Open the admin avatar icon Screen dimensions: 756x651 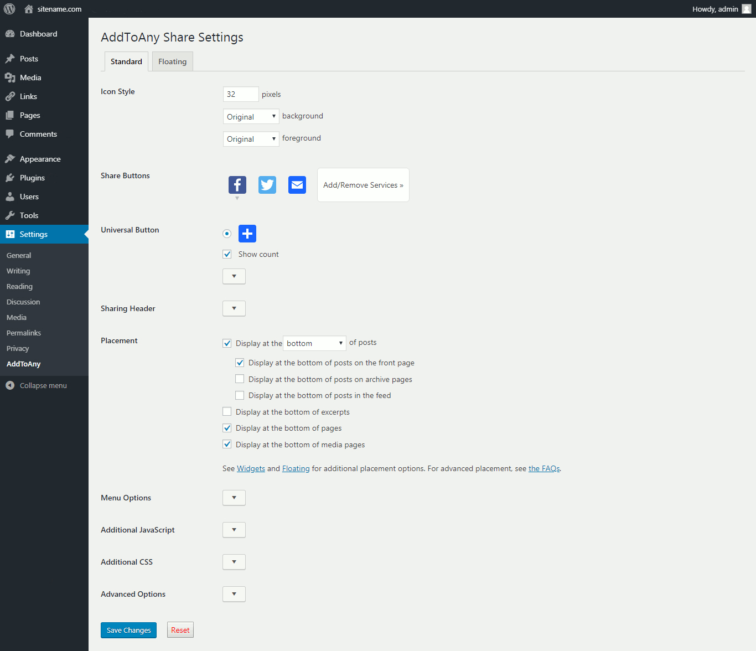[746, 9]
